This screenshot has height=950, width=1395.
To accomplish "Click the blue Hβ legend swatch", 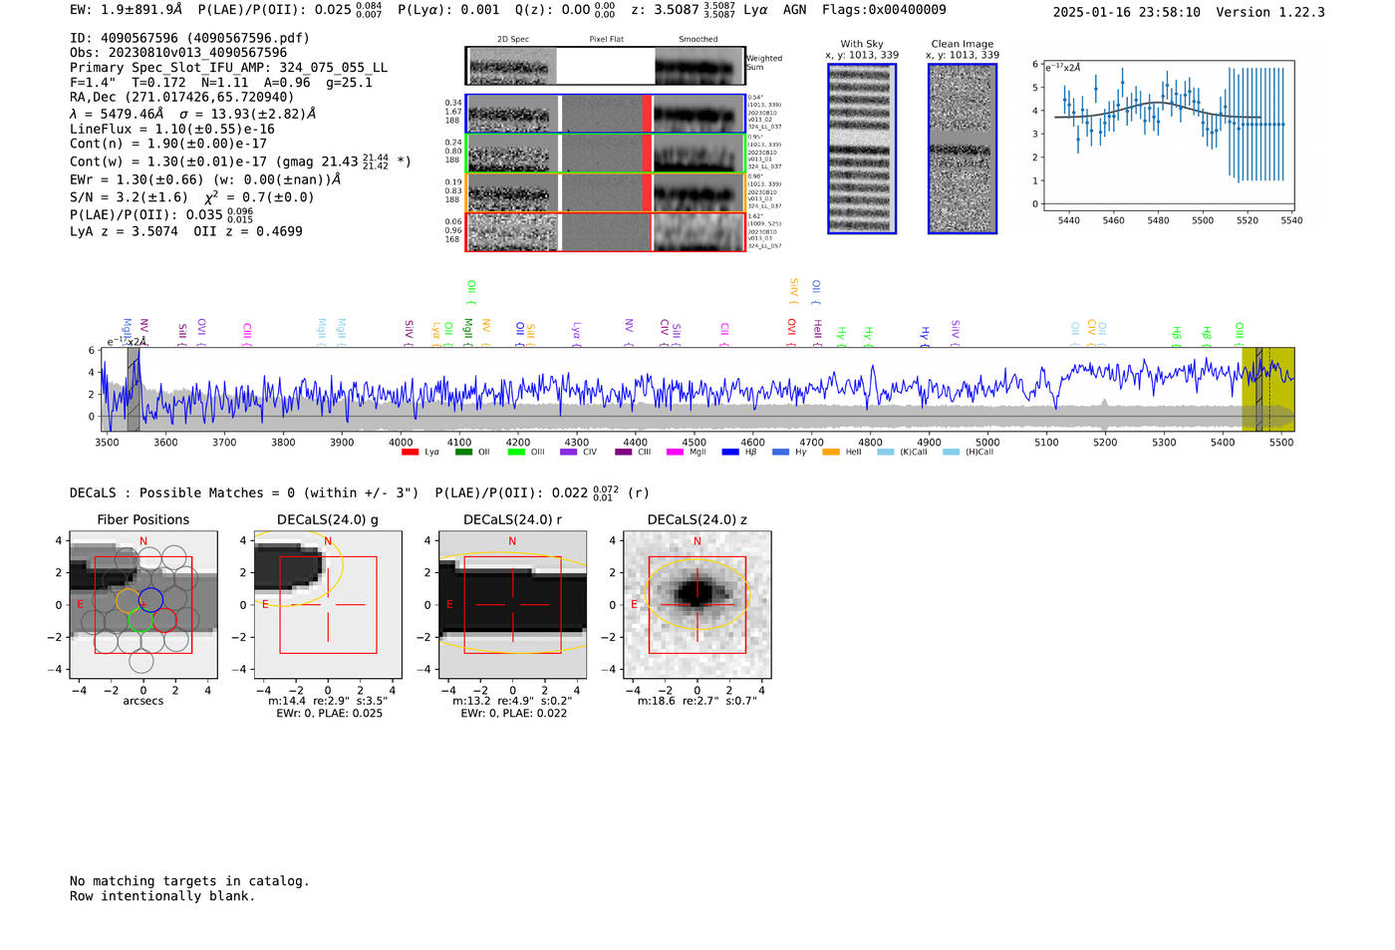I will coord(730,453).
